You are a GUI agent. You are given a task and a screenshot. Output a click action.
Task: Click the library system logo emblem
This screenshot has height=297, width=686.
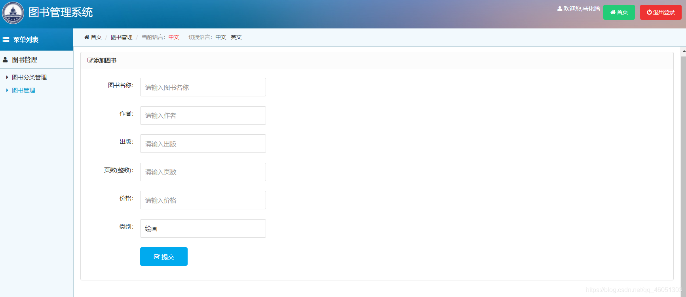click(13, 13)
